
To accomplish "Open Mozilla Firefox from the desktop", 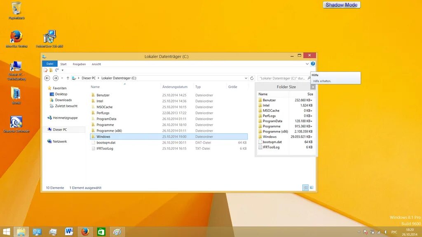I will tap(16, 36).
